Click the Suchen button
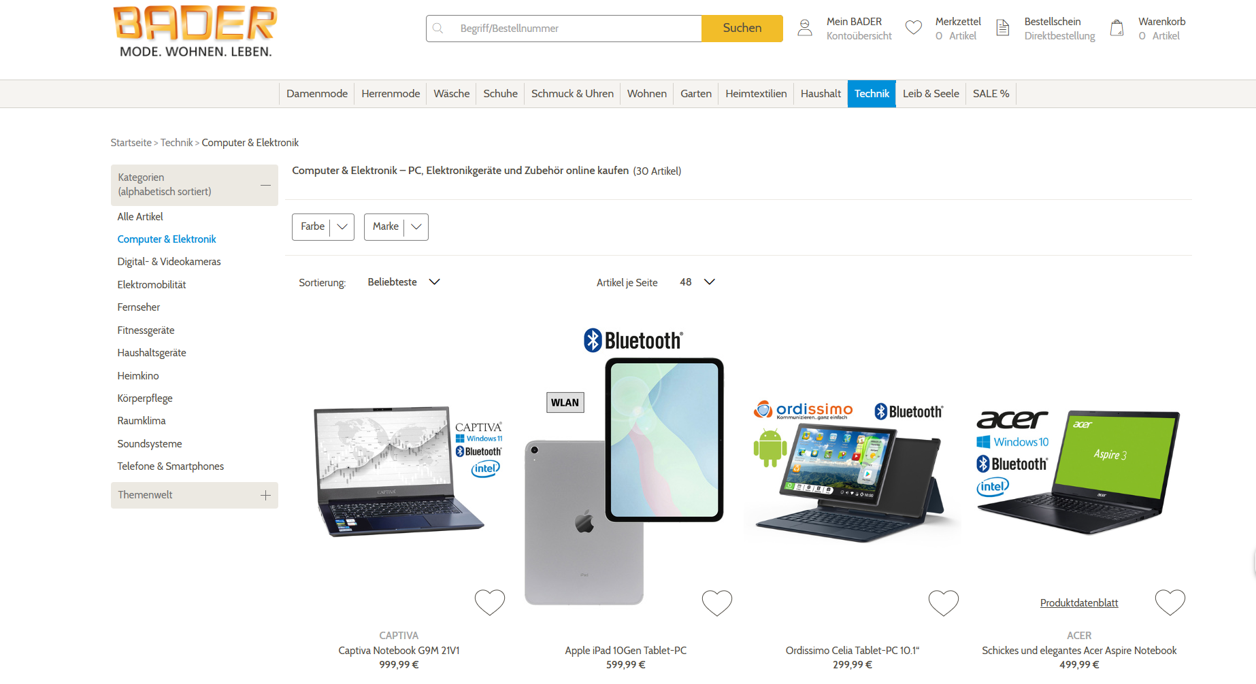Image resolution: width=1256 pixels, height=684 pixels. (x=742, y=29)
